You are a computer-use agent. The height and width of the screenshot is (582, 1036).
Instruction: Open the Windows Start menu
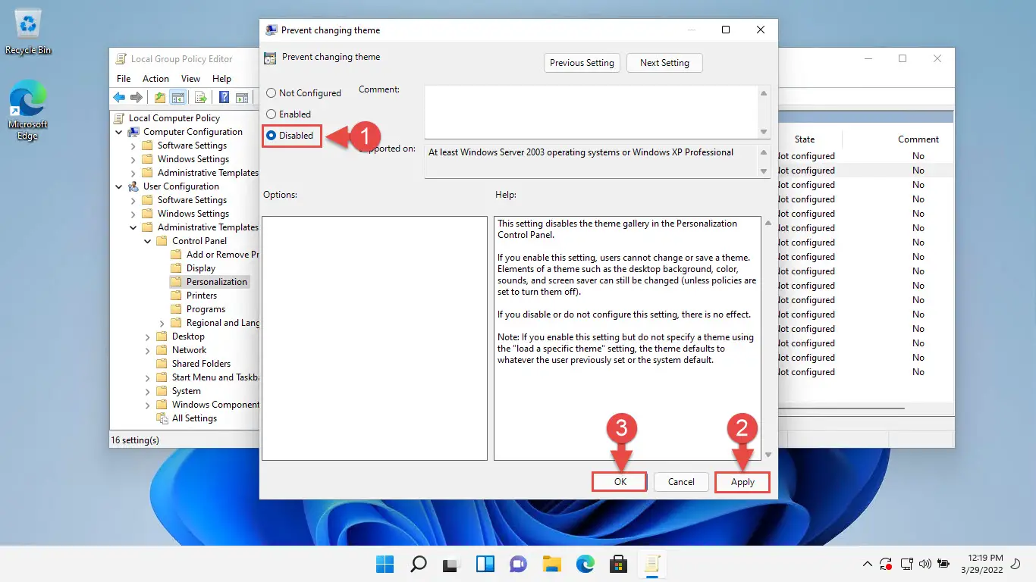pyautogui.click(x=385, y=564)
